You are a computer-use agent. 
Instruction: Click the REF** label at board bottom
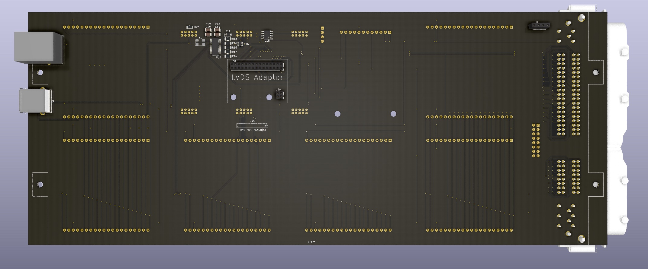coord(311,242)
